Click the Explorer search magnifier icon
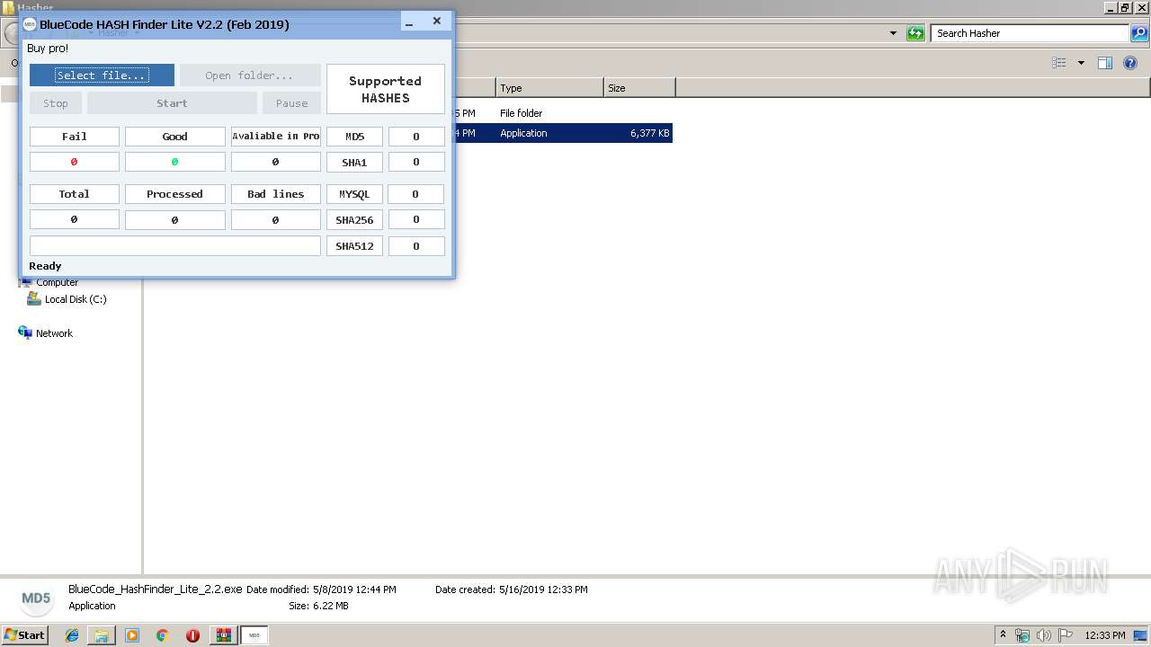1151x647 pixels. [x=1139, y=33]
